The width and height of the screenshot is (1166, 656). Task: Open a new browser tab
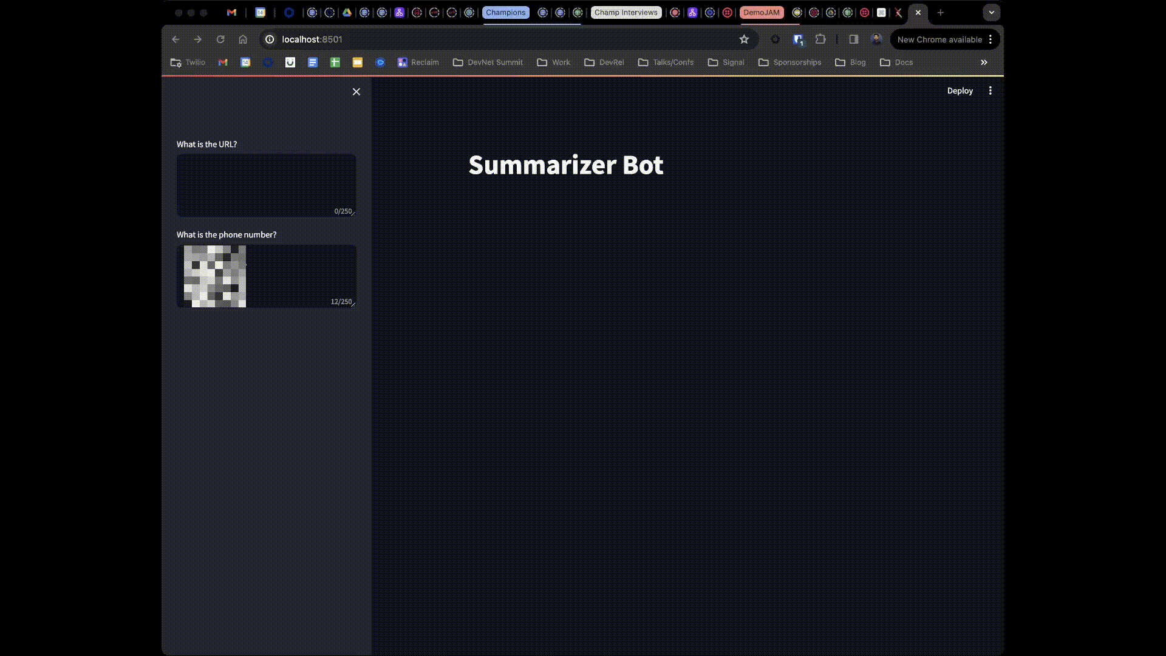click(x=940, y=12)
